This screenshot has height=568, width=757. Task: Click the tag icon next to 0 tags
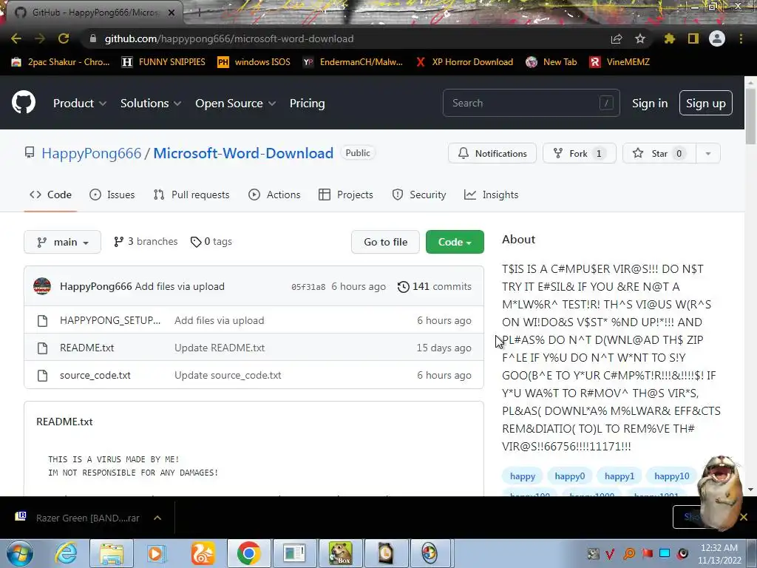(x=195, y=242)
